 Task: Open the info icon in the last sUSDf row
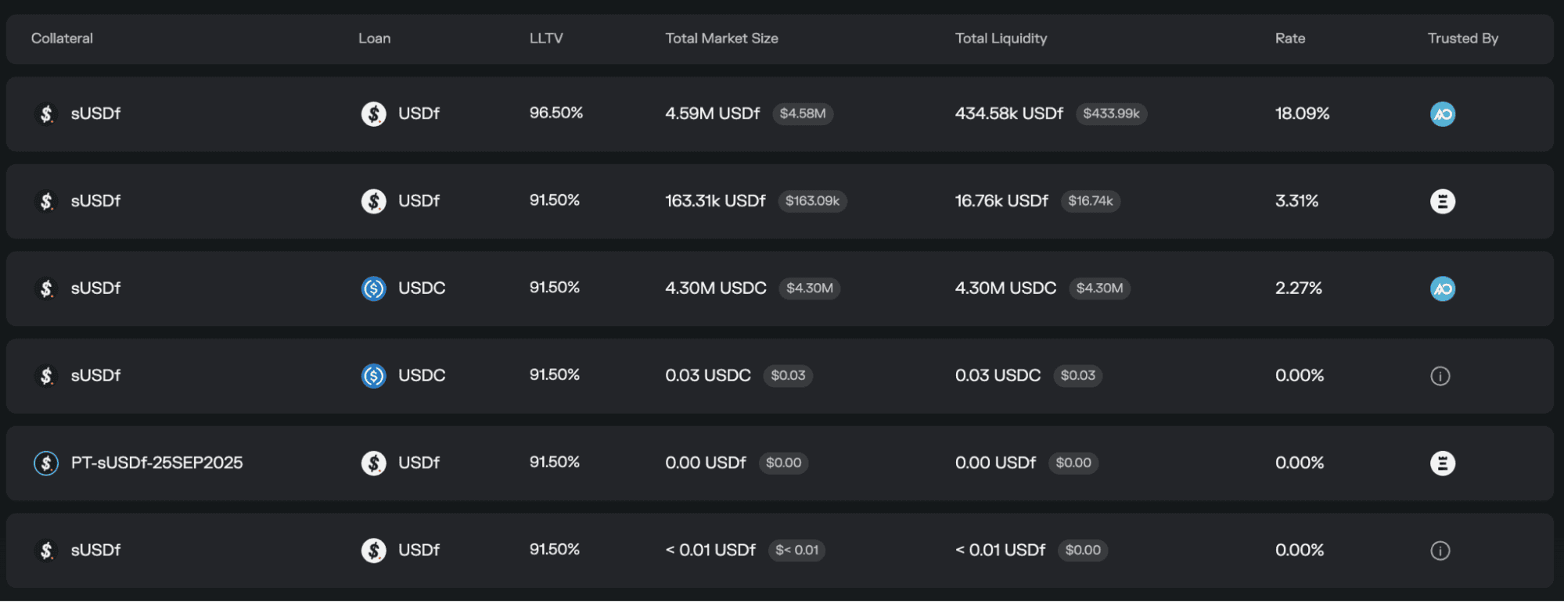[x=1440, y=550]
